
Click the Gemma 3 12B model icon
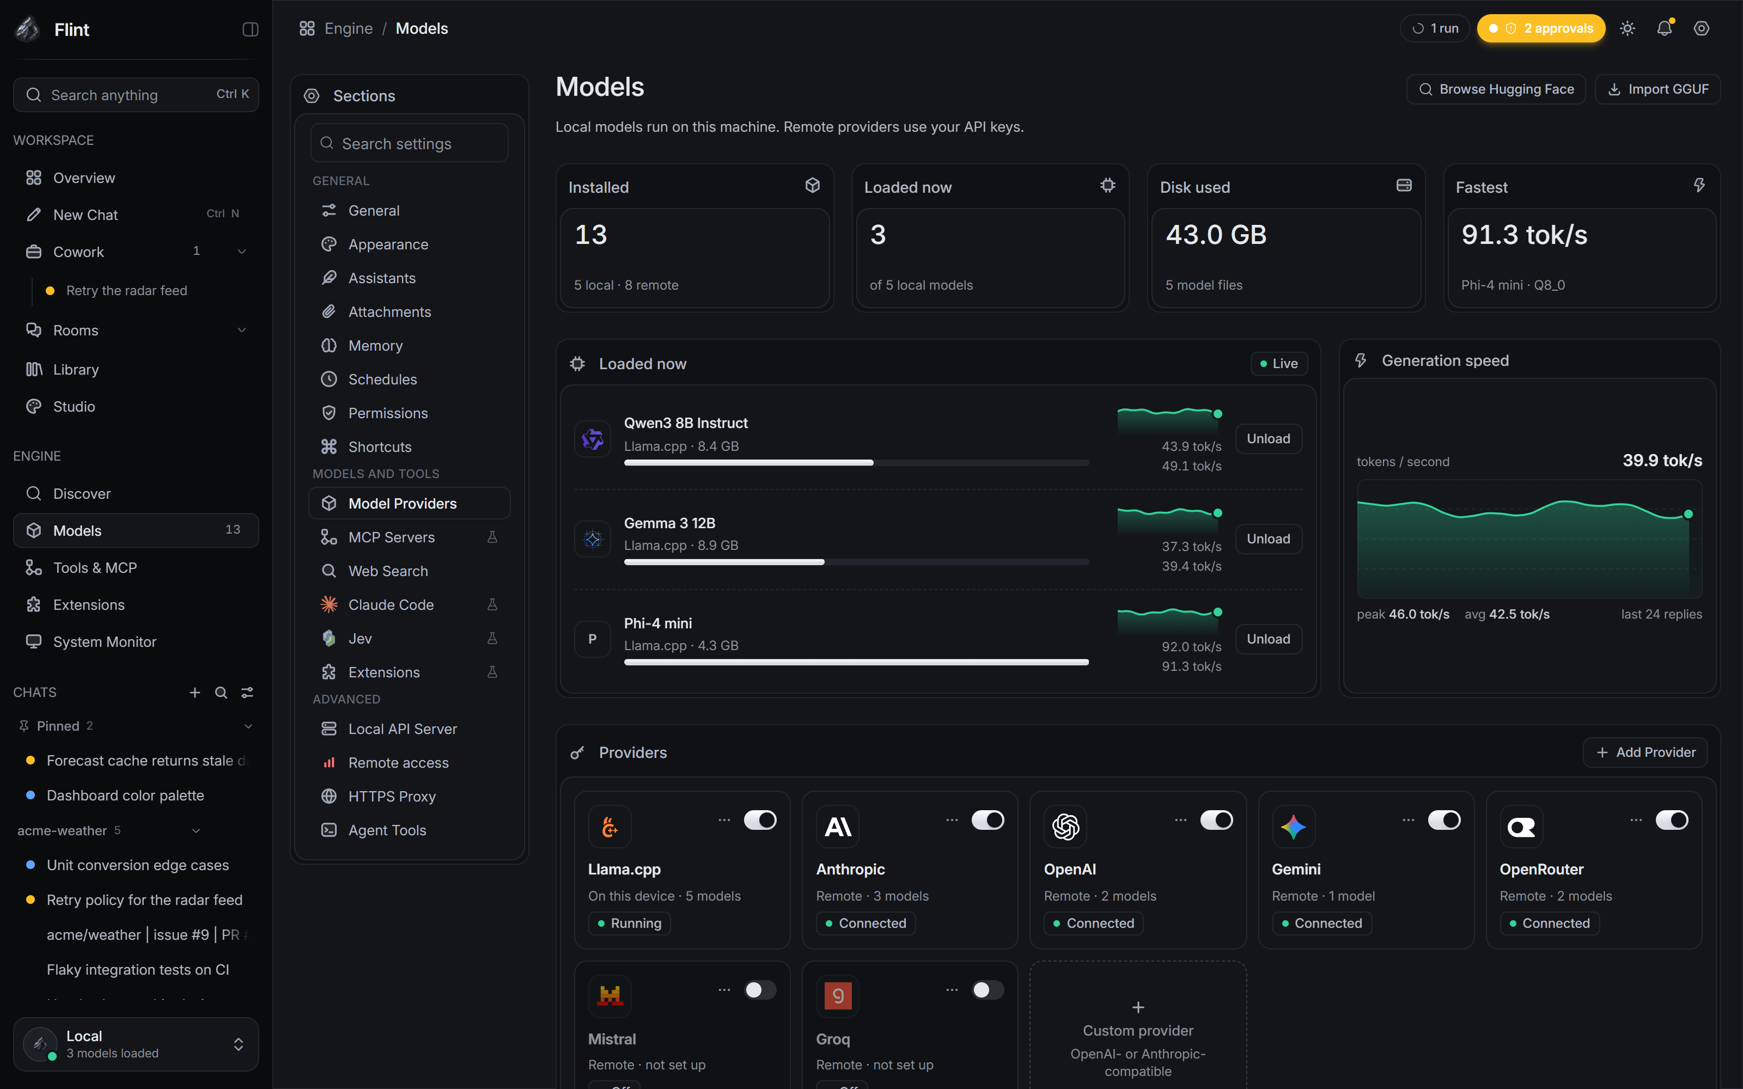point(592,539)
